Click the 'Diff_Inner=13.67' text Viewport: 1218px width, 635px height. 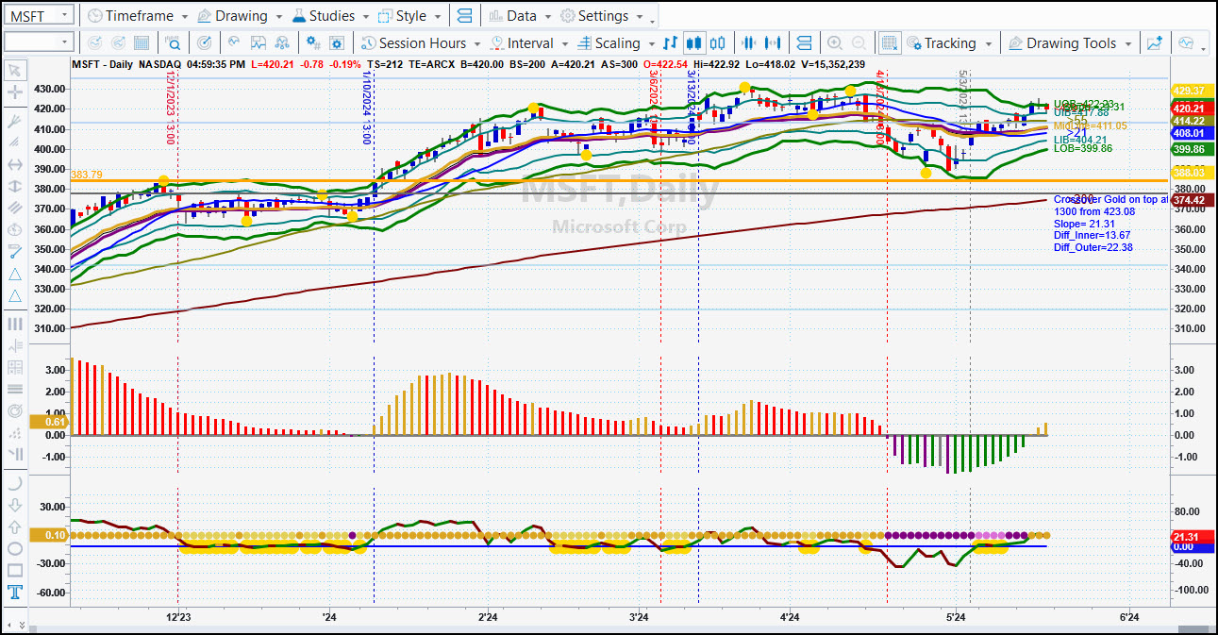point(1091,235)
